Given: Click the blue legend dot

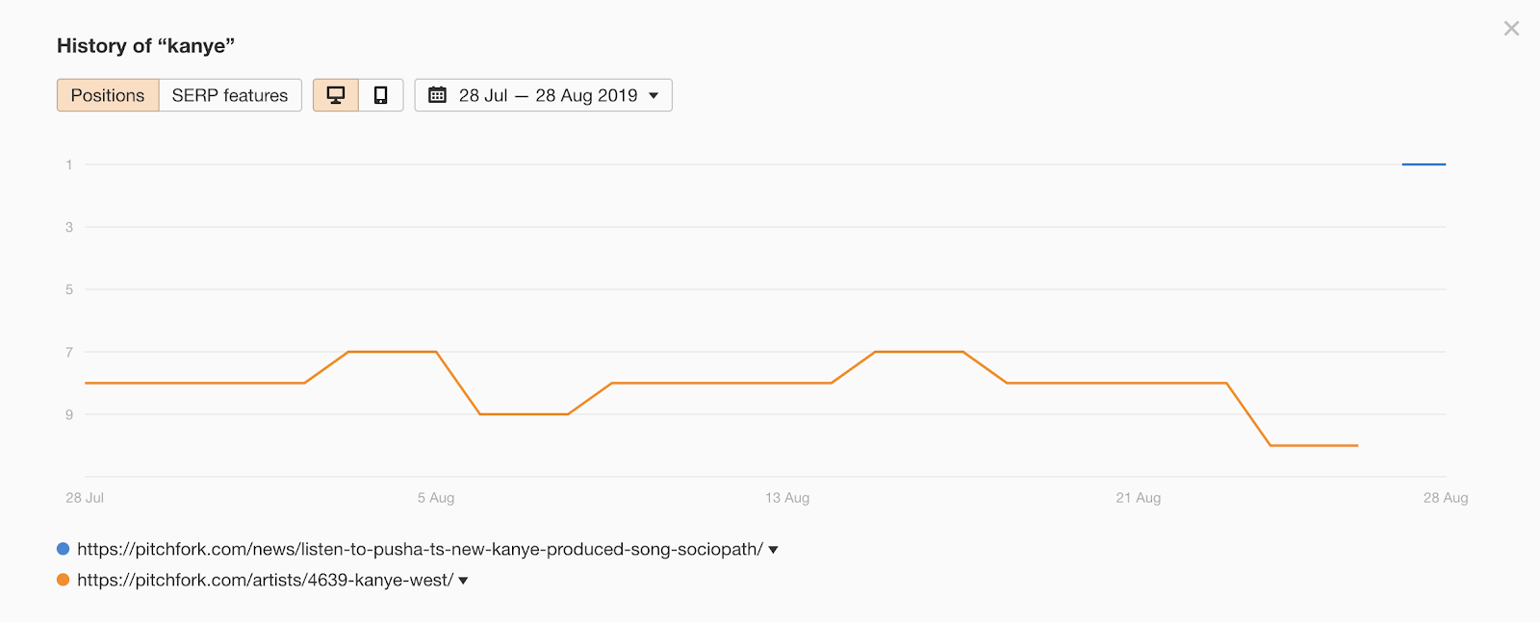Looking at the screenshot, I should [64, 549].
